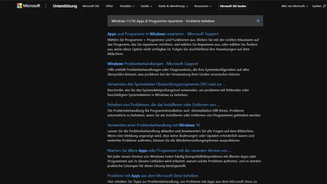Screen dimensions: 327x184
Task: Open the Unterstützung home link
Action: 65,6
